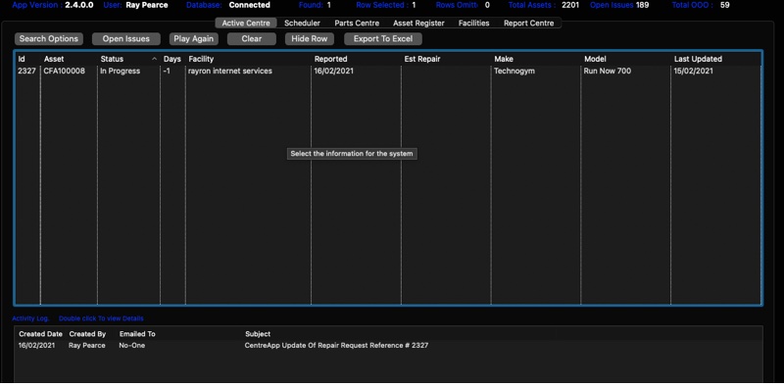This screenshot has width=784, height=387.
Task: Select activity log date 16/02/2021
Action: (37, 345)
